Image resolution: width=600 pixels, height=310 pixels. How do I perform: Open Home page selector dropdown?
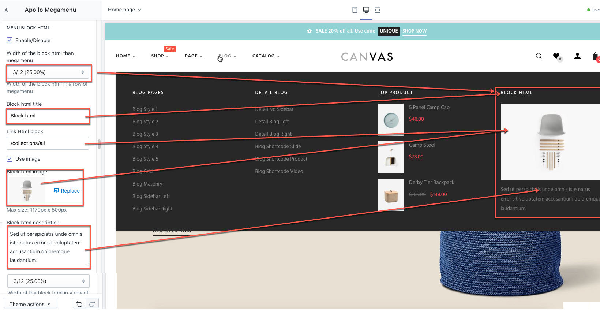point(124,10)
